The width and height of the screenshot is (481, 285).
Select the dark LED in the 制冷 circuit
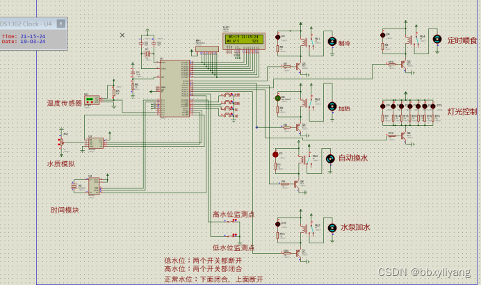tap(277, 37)
